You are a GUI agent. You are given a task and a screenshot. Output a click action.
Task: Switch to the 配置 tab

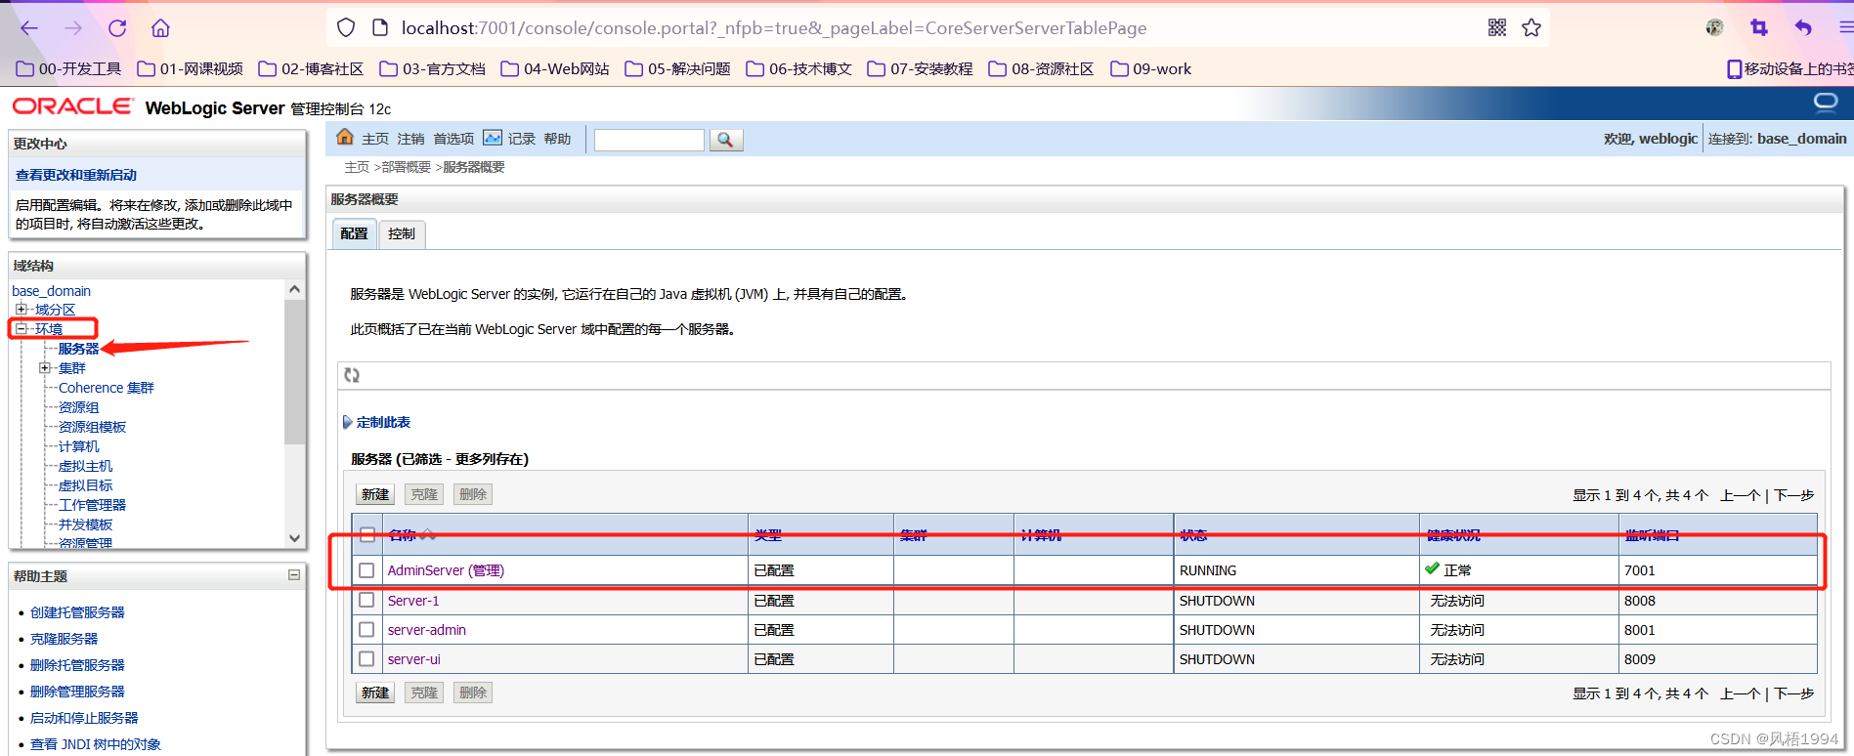[354, 233]
